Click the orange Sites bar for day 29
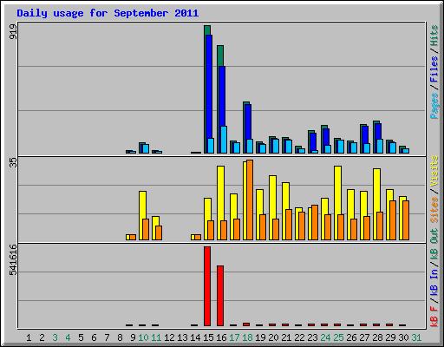The height and width of the screenshot is (347, 444). pyautogui.click(x=393, y=220)
